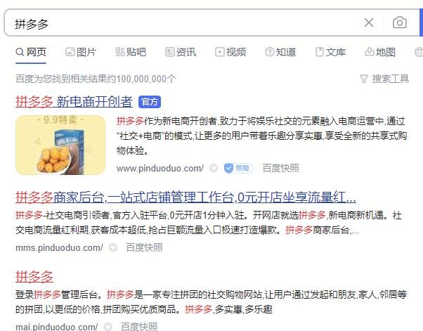
Task: Select the 网页 tab
Action: pyautogui.click(x=31, y=52)
